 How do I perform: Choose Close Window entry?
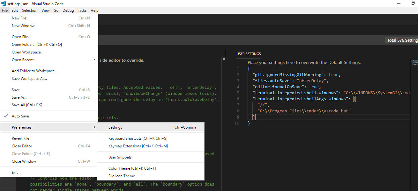49,161
